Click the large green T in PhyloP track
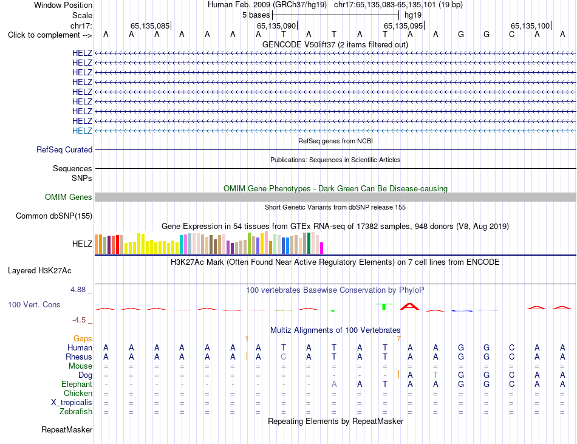The height and width of the screenshot is (444, 577). coord(384,306)
